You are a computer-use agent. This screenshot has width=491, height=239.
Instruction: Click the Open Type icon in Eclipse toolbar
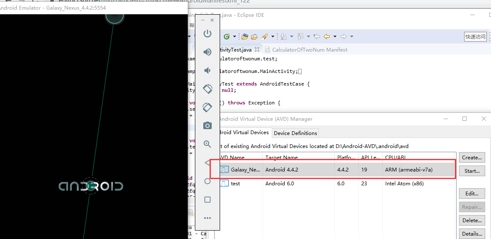[245, 36]
